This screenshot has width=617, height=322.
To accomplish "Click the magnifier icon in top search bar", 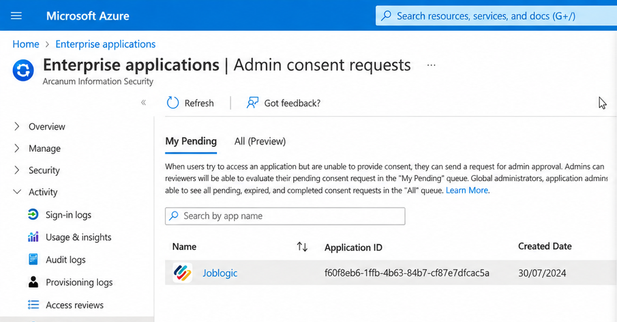I will coord(387,16).
